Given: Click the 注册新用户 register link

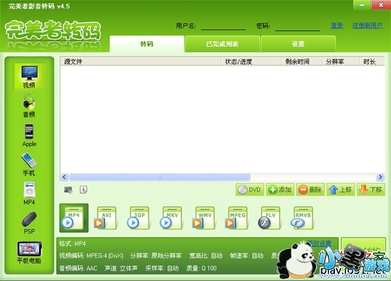Looking at the screenshot, I should pos(368,26).
